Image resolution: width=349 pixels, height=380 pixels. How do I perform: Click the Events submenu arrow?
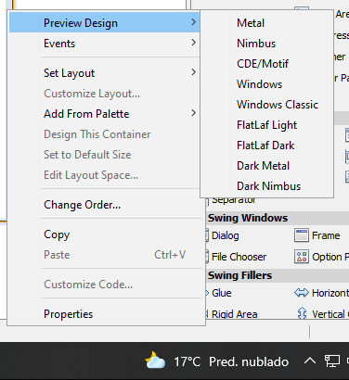(x=194, y=43)
